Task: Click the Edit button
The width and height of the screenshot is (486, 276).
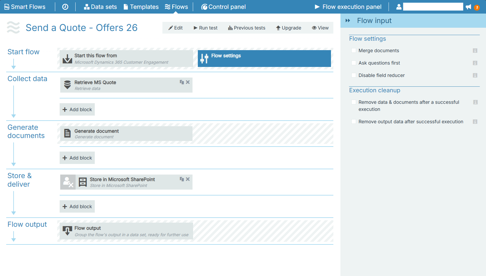Action: pos(175,28)
